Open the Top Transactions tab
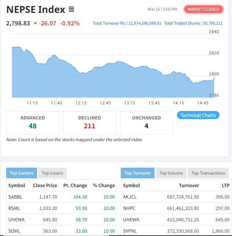Viewport: 232px width, 236px height. [x=208, y=173]
